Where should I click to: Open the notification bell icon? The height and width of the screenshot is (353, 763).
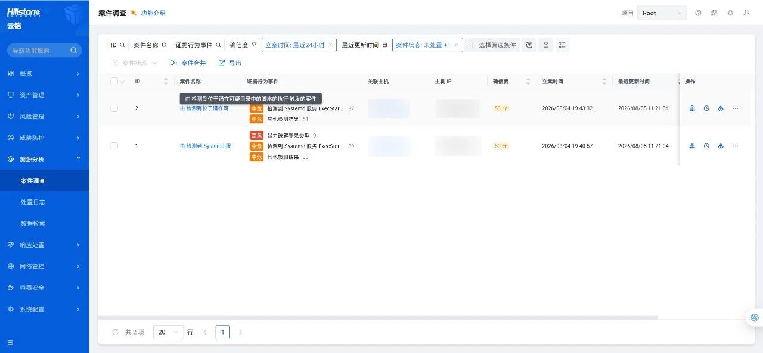point(730,13)
